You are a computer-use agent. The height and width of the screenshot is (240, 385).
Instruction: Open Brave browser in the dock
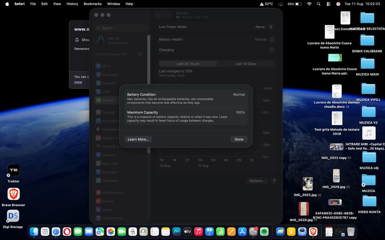click(x=313, y=232)
